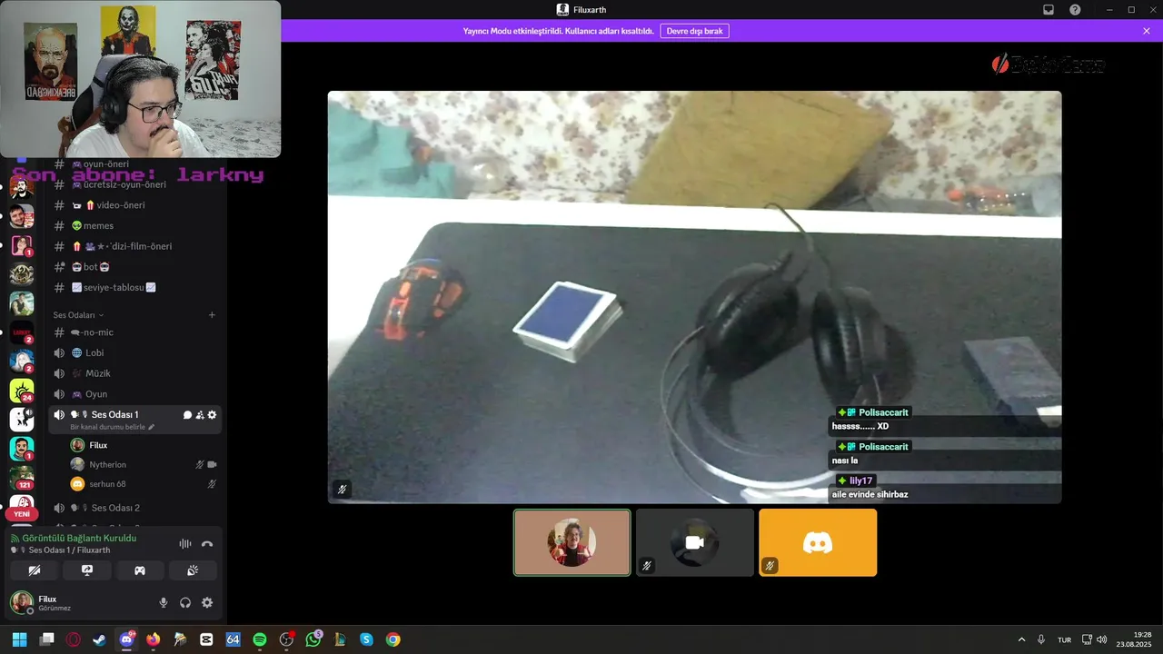1163x654 pixels.
Task: Open WhatsApp from the taskbar
Action: pos(313,639)
